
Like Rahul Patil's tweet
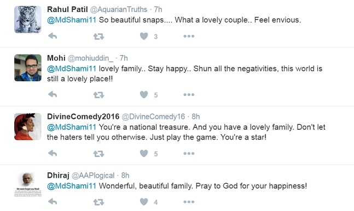[x=144, y=36]
